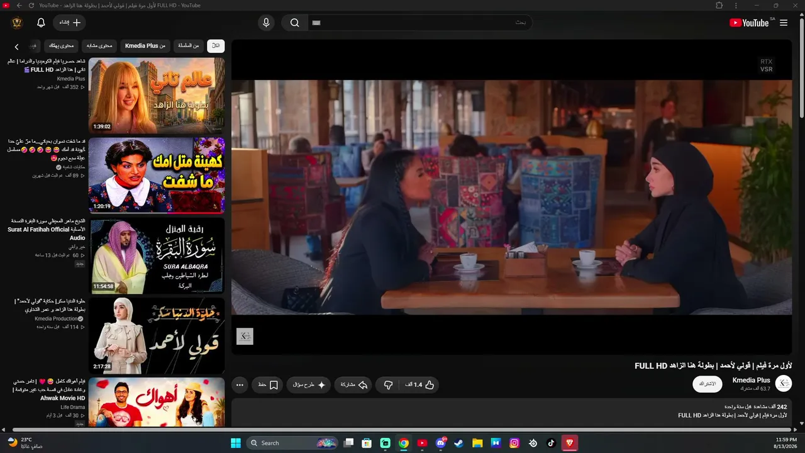
Task: Select the 'الكل' filter chip
Action: point(216,45)
